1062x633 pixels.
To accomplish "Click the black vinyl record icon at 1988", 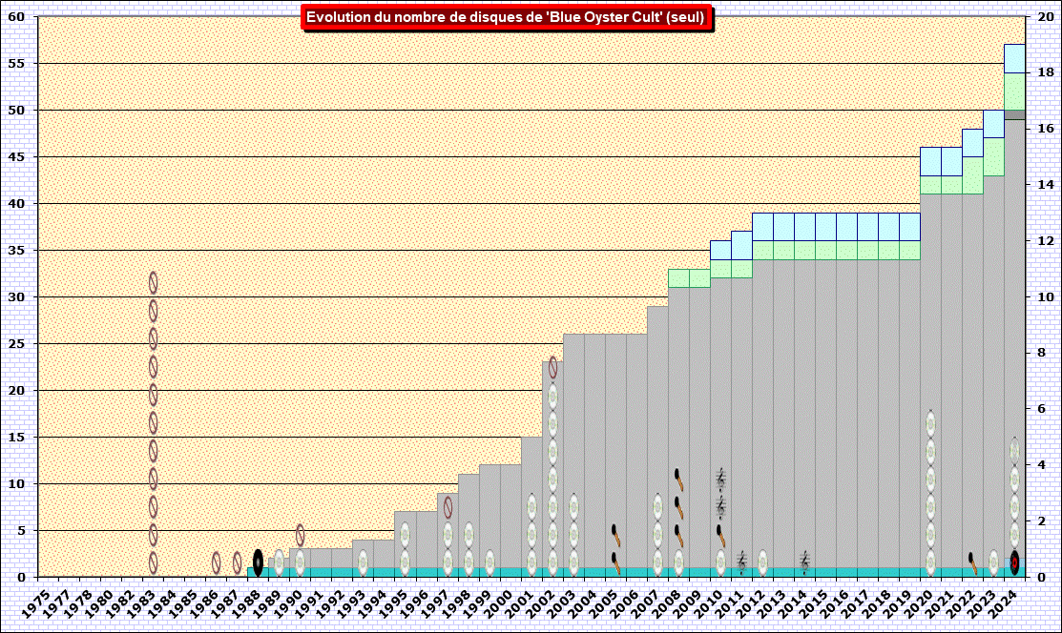I will click(258, 562).
